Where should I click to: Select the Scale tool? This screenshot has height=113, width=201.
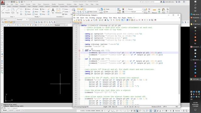click(35, 14)
